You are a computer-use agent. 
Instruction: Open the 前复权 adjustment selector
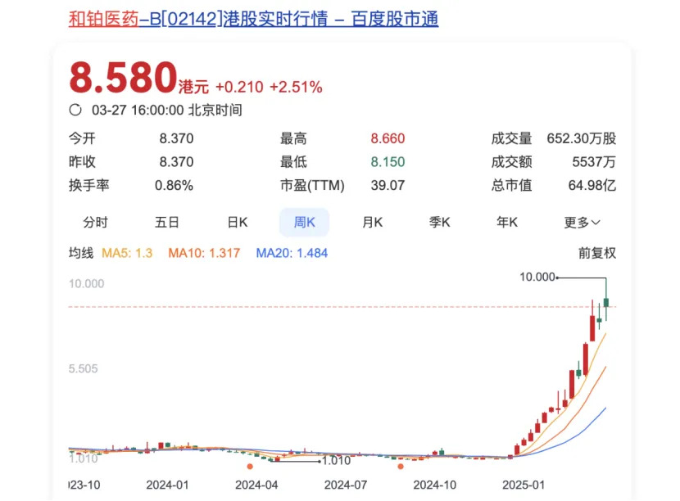[x=596, y=253]
